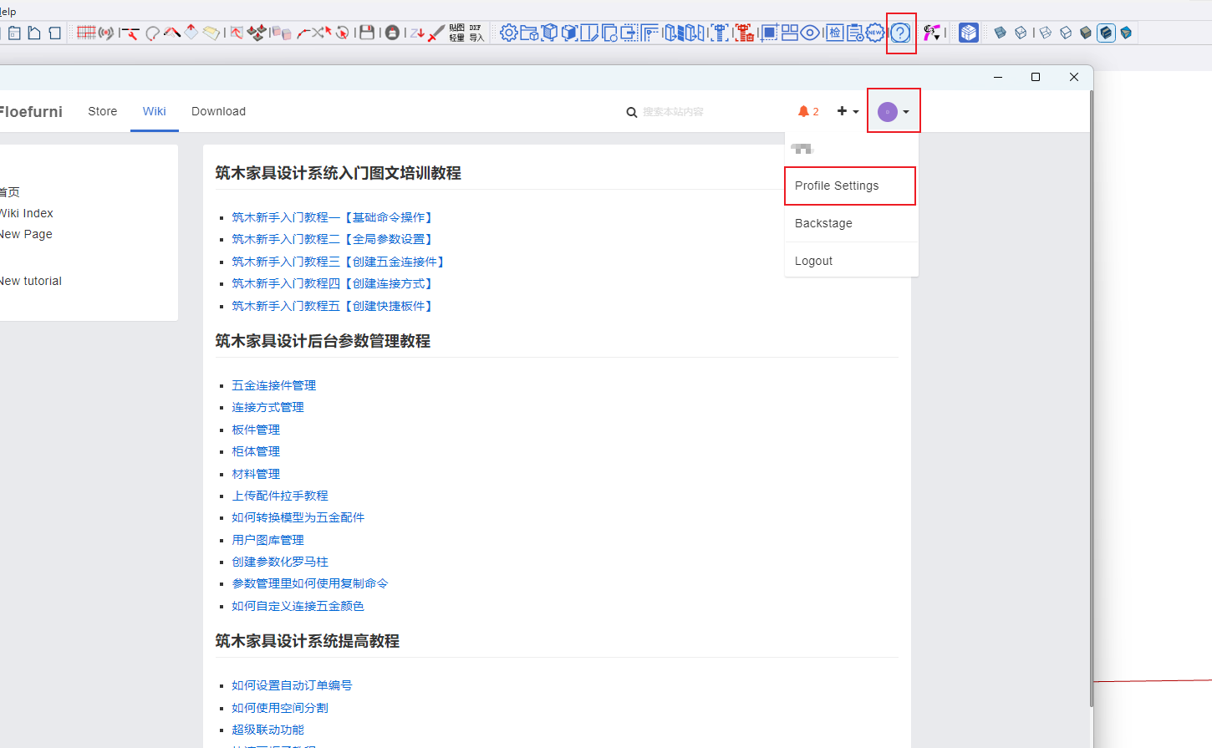Viewport: 1212px width, 748px height.
Task: Expand the plus sign dropdown menu
Action: (x=848, y=111)
